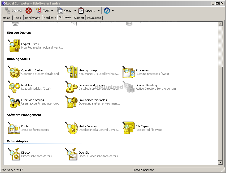Switch to the Home tab

pyautogui.click(x=7, y=18)
